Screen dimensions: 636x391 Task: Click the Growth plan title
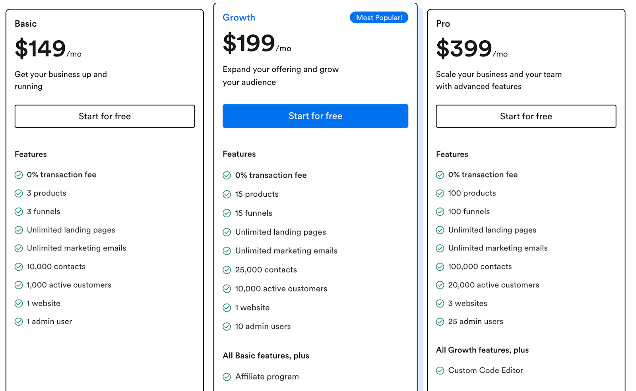(x=239, y=17)
